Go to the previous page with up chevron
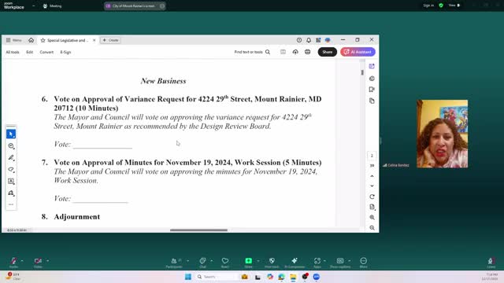The width and height of the screenshot is (504, 283). pos(372,176)
